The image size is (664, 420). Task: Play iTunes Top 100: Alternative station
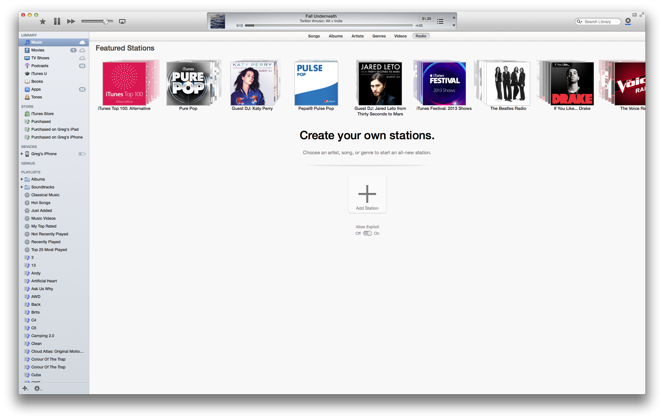coord(124,83)
